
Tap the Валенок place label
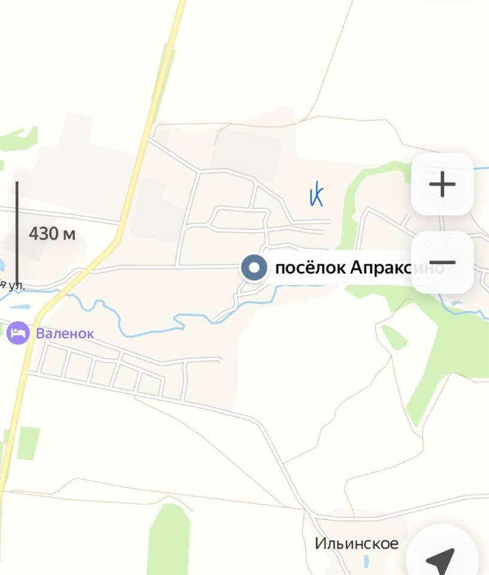click(x=65, y=334)
